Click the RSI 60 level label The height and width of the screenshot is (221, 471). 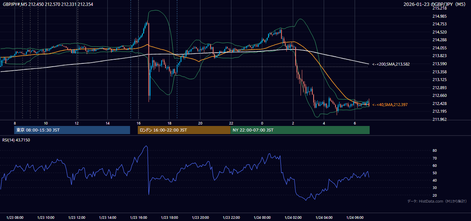(x=435, y=165)
